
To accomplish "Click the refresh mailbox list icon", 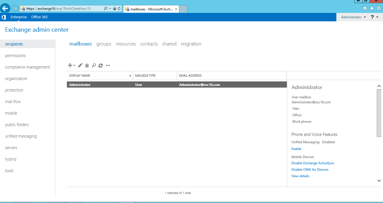I will (x=101, y=65).
